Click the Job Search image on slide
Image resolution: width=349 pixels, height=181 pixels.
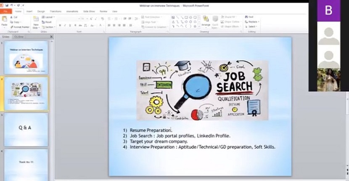[202, 90]
